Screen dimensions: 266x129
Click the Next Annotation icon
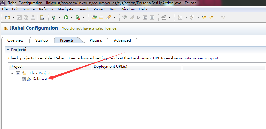[x=180, y=17]
